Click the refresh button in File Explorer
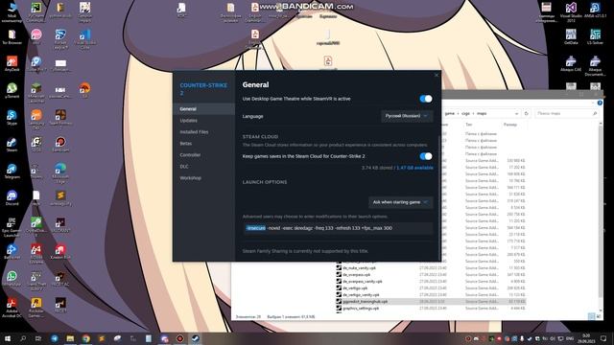 tap(527, 113)
